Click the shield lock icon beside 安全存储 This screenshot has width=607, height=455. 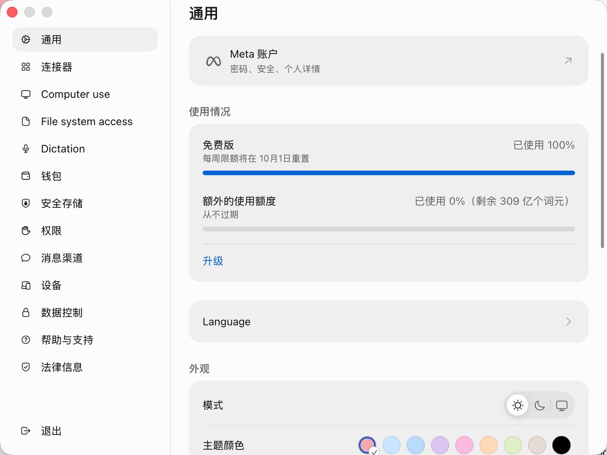point(26,203)
